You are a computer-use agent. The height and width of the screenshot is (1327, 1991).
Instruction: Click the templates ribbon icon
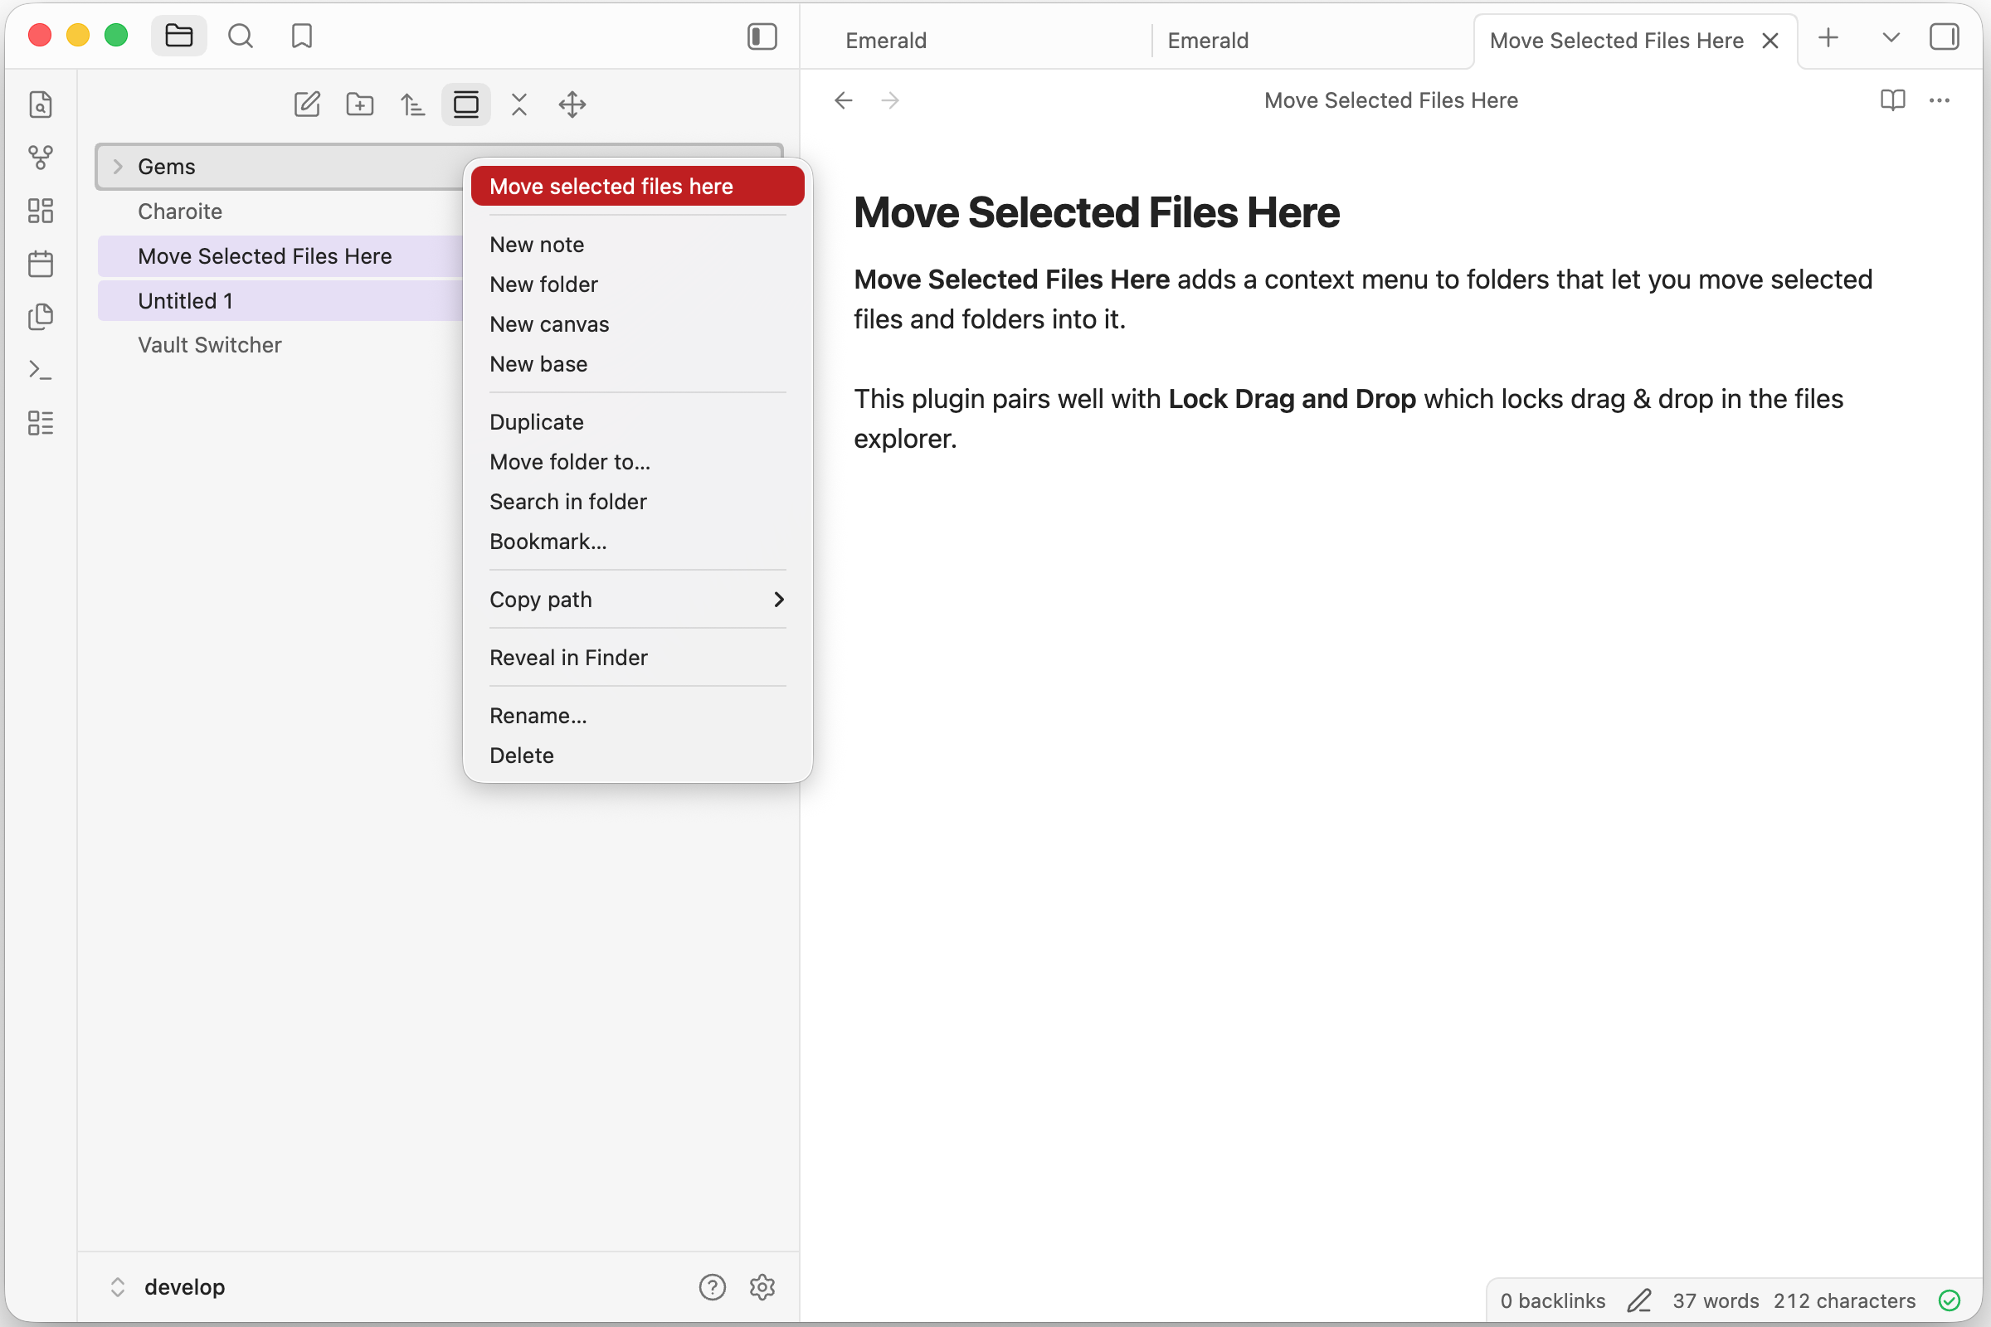click(41, 317)
